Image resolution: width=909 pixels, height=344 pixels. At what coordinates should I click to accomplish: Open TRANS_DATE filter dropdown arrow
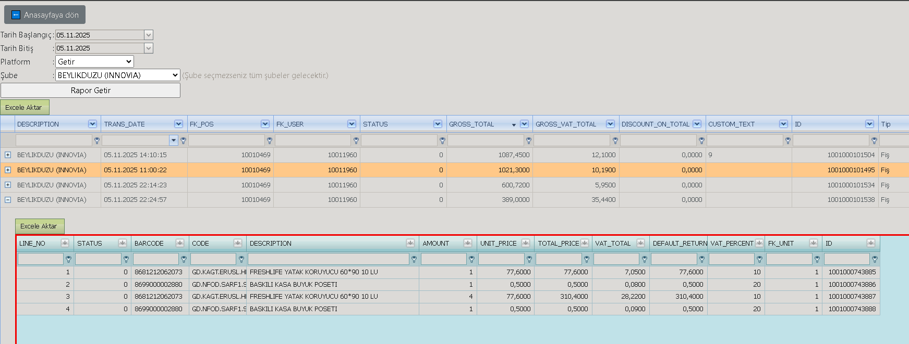pos(174,141)
